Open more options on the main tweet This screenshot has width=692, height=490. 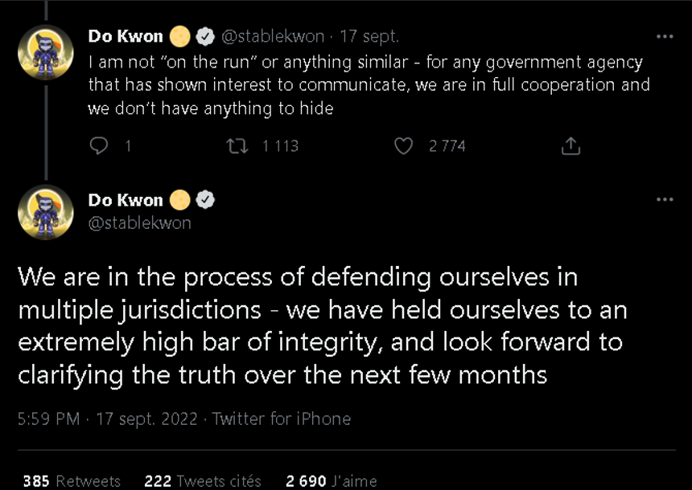coord(665,199)
